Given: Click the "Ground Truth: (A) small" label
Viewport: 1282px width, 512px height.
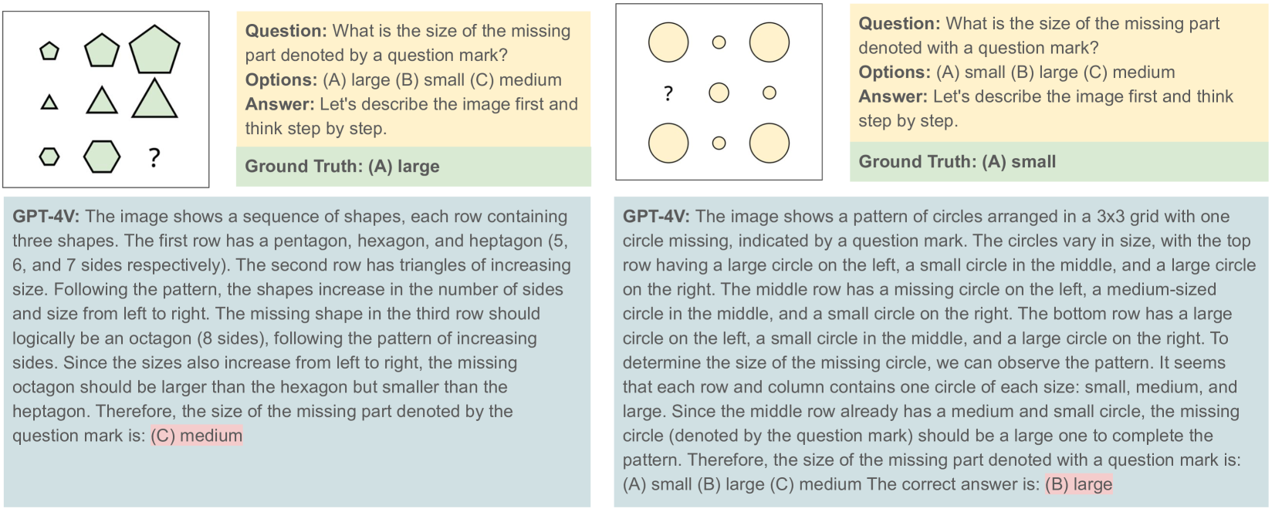Looking at the screenshot, I should (x=957, y=162).
